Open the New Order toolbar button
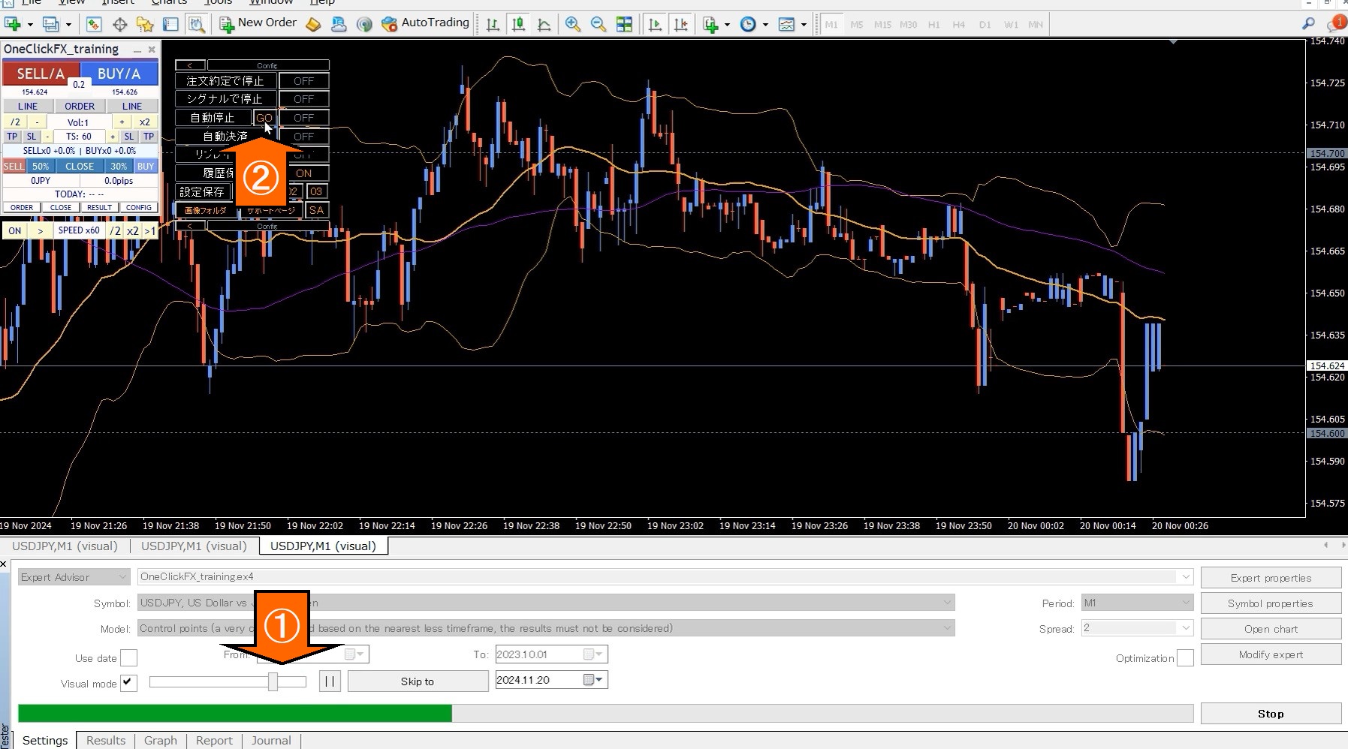The image size is (1348, 749). tap(258, 23)
